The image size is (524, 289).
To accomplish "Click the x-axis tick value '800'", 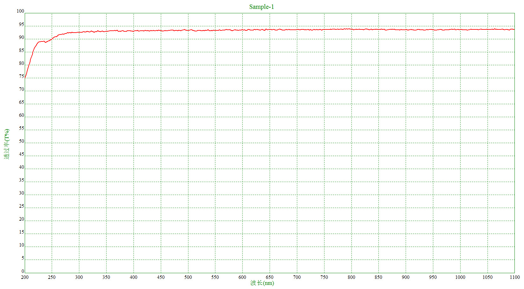I will [351, 277].
